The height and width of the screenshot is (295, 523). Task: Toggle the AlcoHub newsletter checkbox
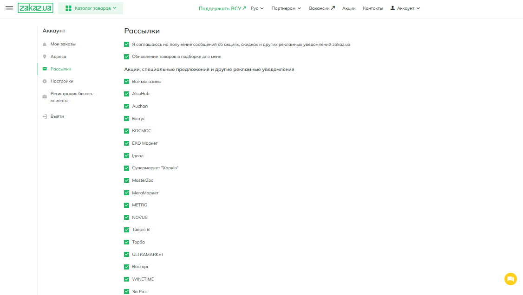(x=127, y=94)
